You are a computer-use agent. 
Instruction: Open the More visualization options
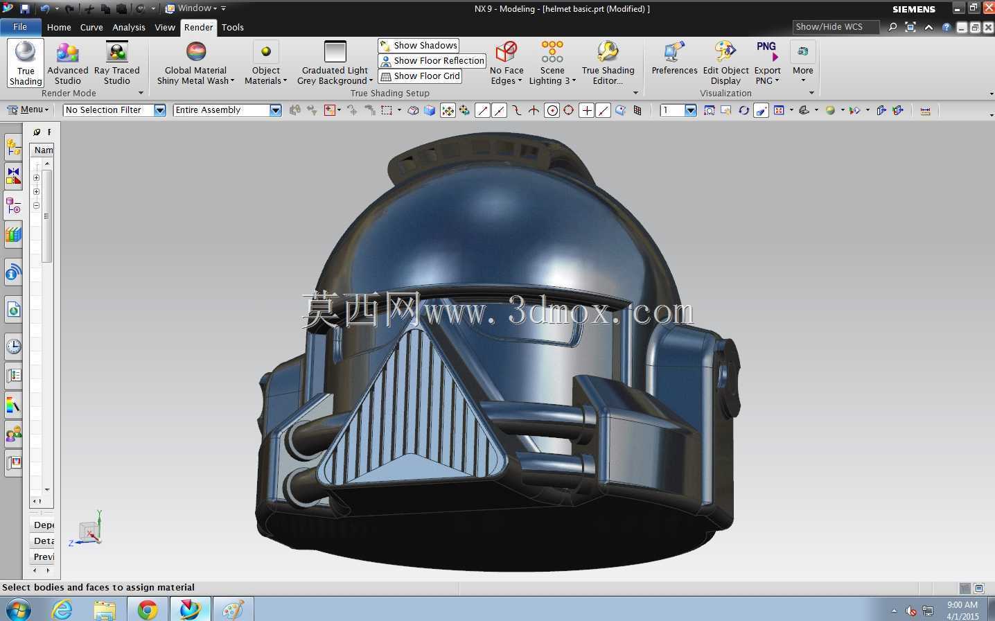point(802,63)
